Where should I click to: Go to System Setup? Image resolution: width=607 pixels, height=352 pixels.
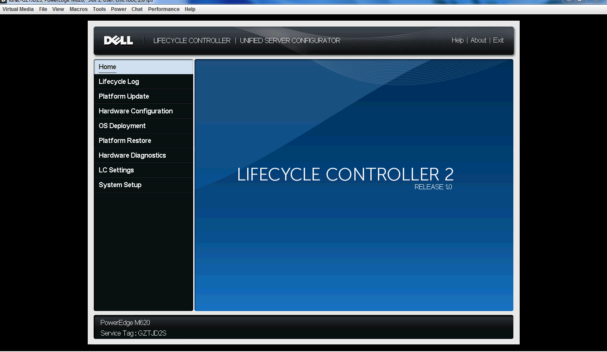click(143, 185)
